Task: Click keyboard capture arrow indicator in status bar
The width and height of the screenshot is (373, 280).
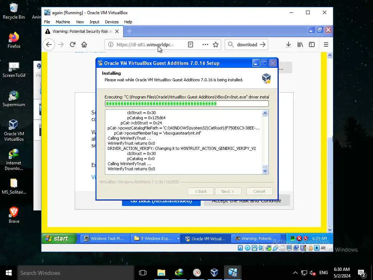Action: click(x=317, y=248)
